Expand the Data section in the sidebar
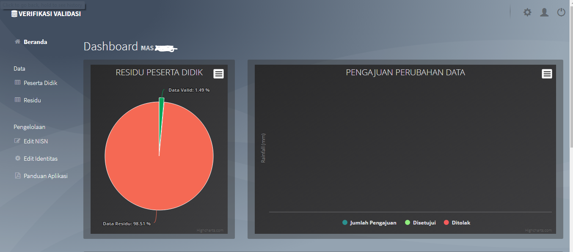This screenshot has height=252, width=573. pos(19,68)
